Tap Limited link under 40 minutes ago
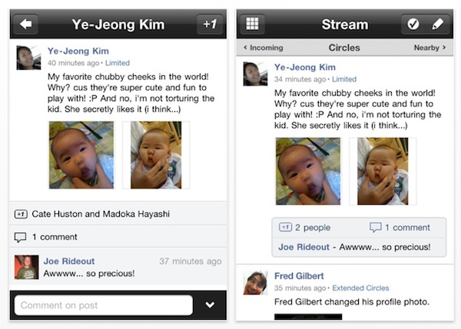Screen dimensions: 461x329 coord(118,63)
